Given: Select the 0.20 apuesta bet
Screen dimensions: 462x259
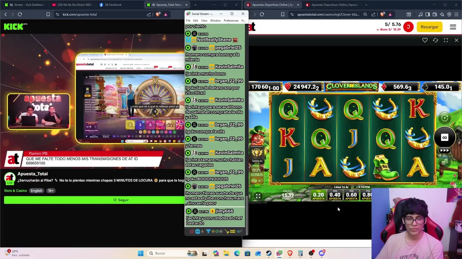Looking at the screenshot, I should tap(318, 195).
